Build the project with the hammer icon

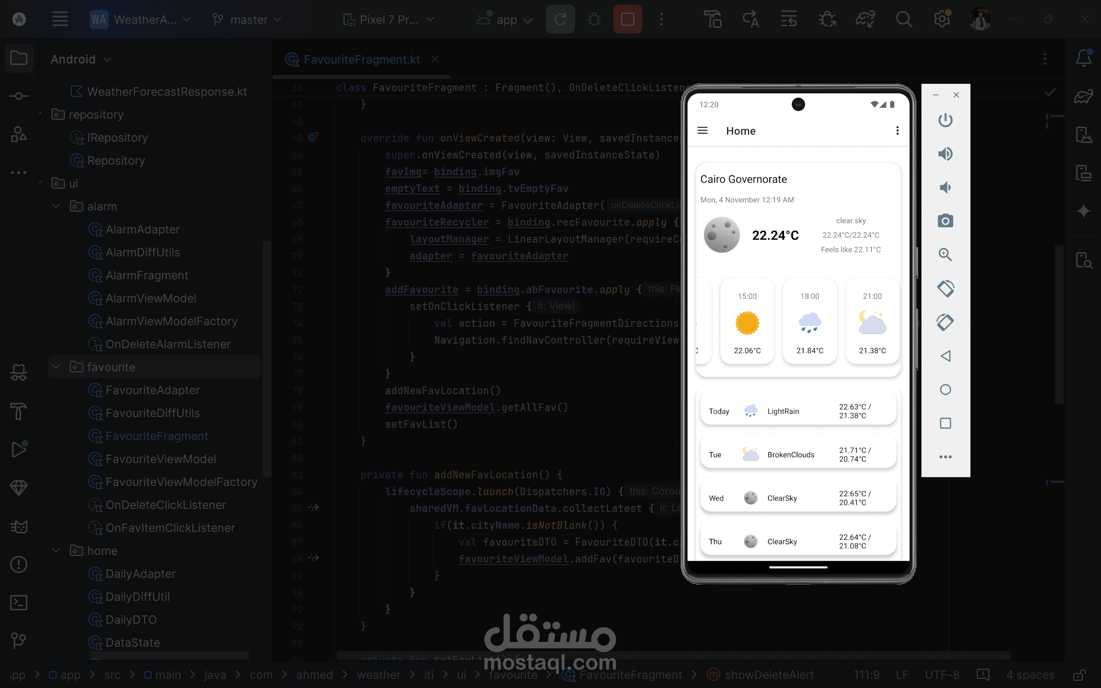(713, 19)
